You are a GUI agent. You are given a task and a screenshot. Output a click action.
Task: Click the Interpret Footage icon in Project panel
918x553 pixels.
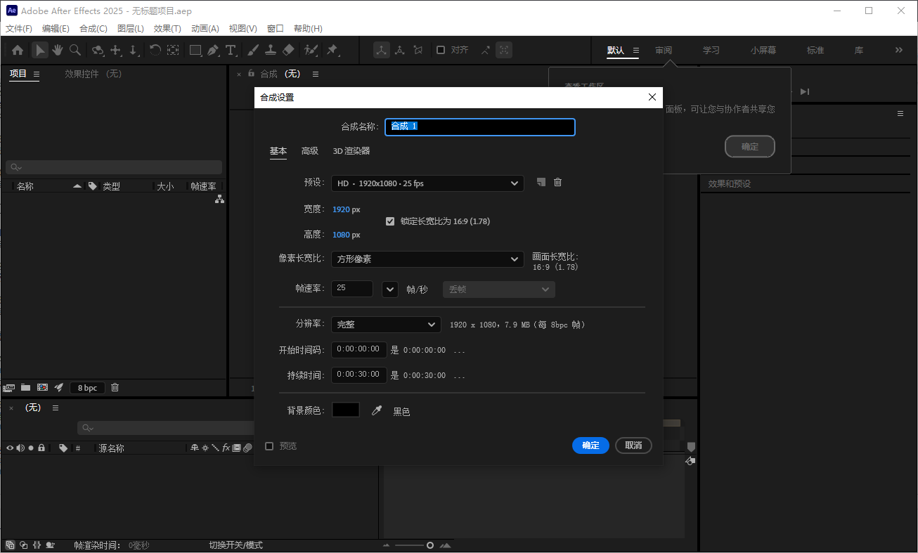[x=9, y=387]
